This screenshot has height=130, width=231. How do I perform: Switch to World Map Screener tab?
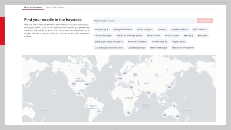coord(33,7)
